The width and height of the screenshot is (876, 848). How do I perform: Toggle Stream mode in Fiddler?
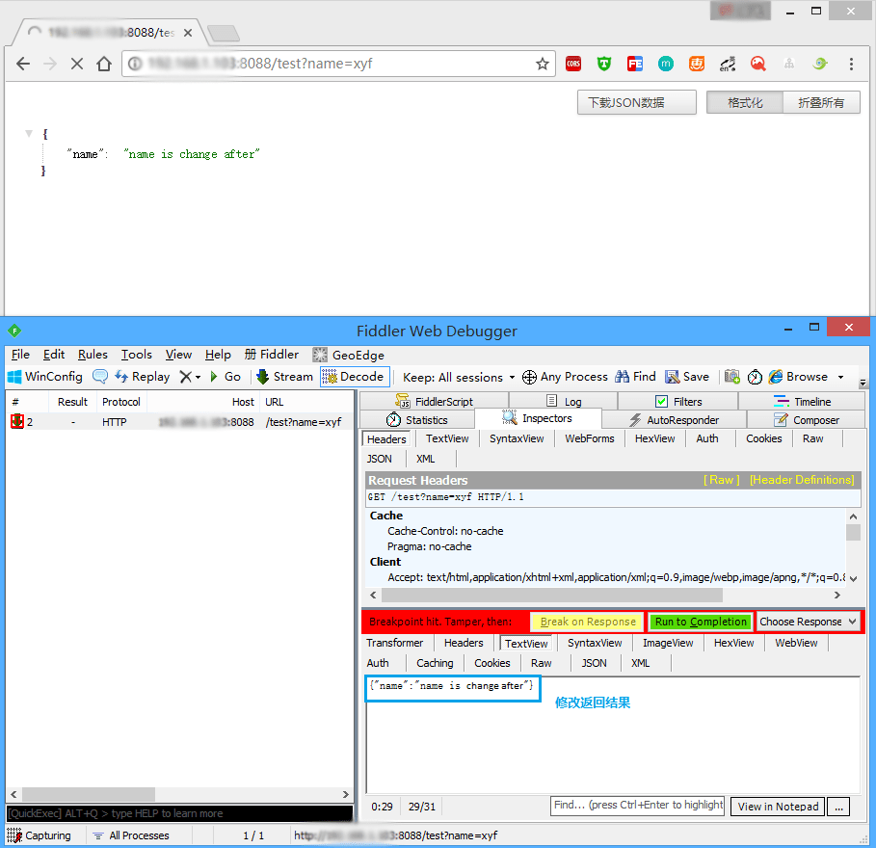coord(284,377)
